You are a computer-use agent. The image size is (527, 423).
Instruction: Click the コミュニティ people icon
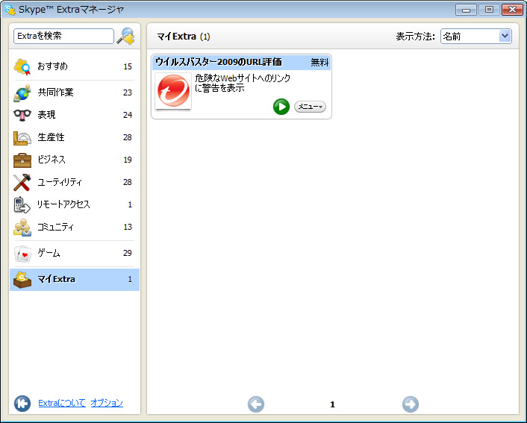point(22,227)
